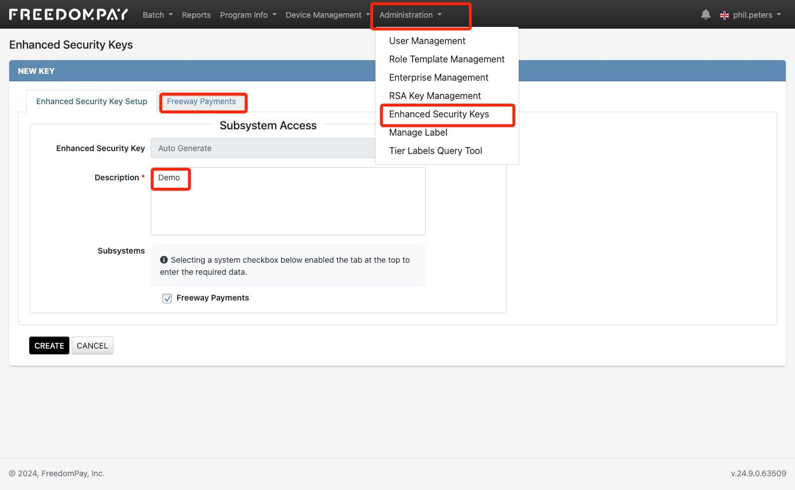795x490 pixels.
Task: Click the CANCEL button
Action: tap(92, 346)
